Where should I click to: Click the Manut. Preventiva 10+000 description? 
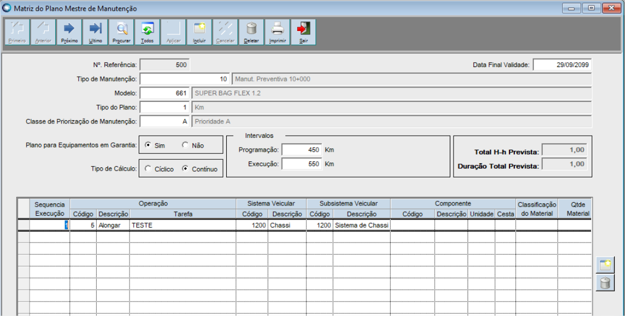[x=412, y=79]
